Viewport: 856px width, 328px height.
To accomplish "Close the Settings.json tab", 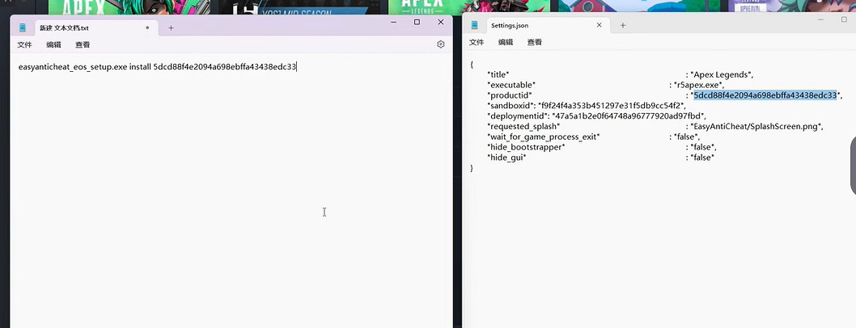I will tap(600, 25).
